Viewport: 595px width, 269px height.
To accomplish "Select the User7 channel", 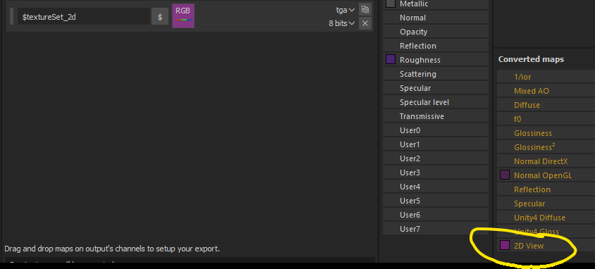I will [435, 229].
